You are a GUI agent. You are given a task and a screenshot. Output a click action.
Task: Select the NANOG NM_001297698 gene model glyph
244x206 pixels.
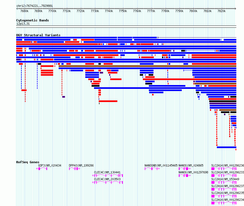[x=185, y=176]
